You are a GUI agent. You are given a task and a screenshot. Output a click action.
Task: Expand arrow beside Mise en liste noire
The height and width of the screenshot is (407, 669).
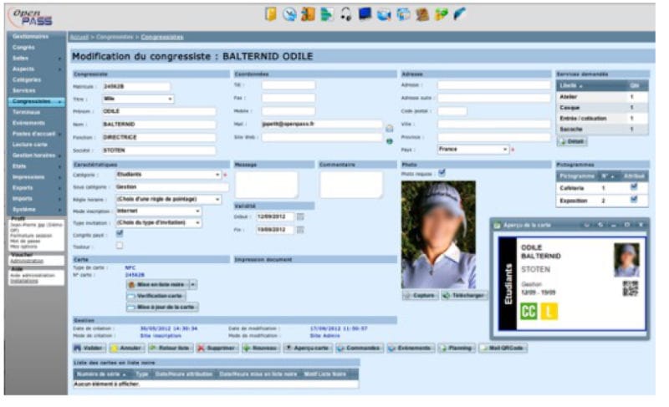193,285
